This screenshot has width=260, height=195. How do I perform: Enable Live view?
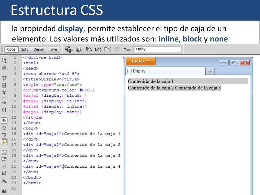coord(54,49)
